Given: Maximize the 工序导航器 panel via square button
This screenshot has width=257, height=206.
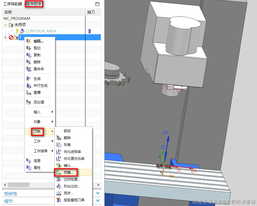Looking at the screenshot, I should tap(97, 4).
